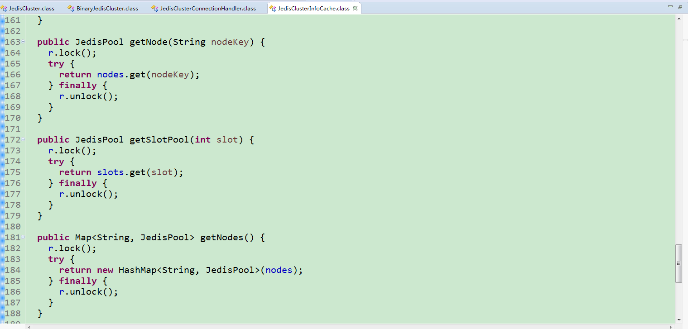Image resolution: width=688 pixels, height=329 pixels.
Task: Click the 'int slot' parameter on line 172
Action: tap(217, 139)
